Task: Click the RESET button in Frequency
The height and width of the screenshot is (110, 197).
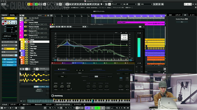Action: (116, 33)
